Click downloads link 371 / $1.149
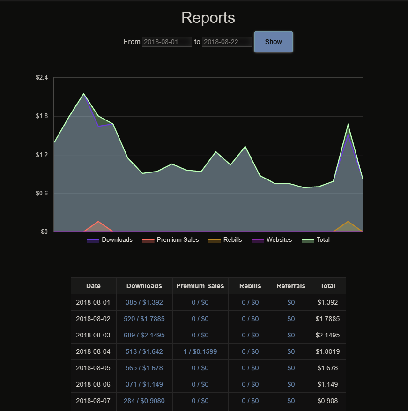This screenshot has height=411, width=408. pyautogui.click(x=144, y=384)
